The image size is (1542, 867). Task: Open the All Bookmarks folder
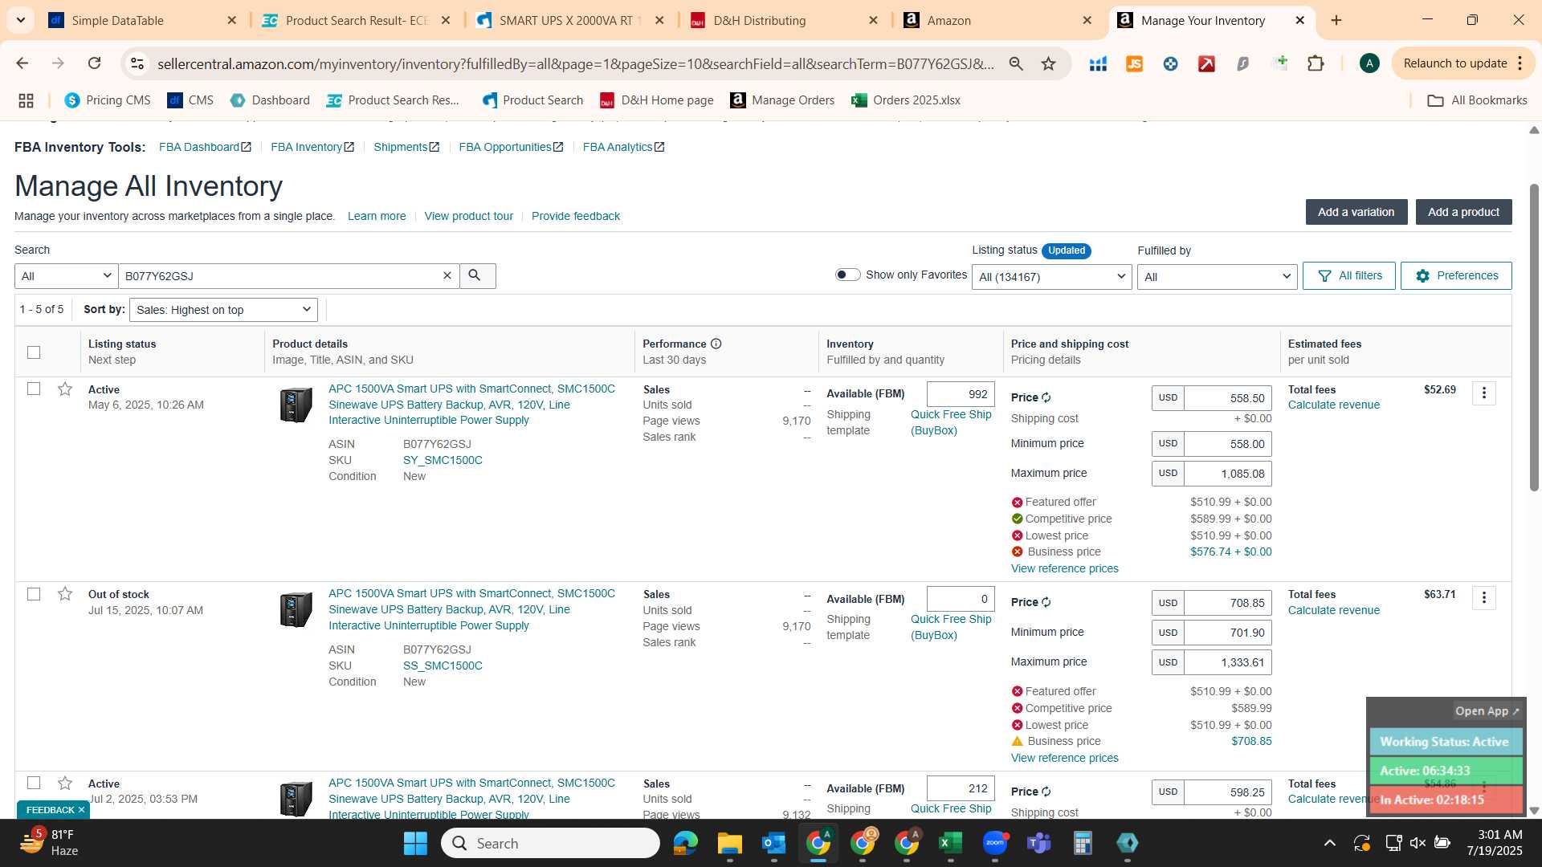(x=1477, y=100)
